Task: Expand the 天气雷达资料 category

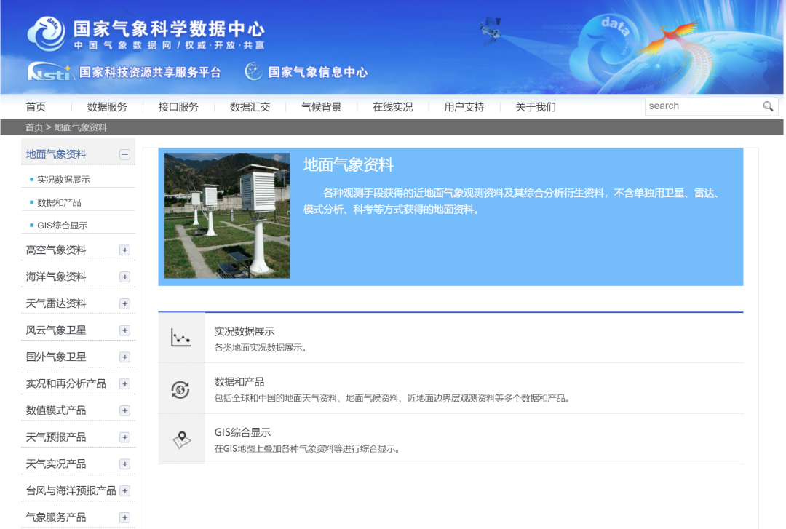Action: coord(124,303)
